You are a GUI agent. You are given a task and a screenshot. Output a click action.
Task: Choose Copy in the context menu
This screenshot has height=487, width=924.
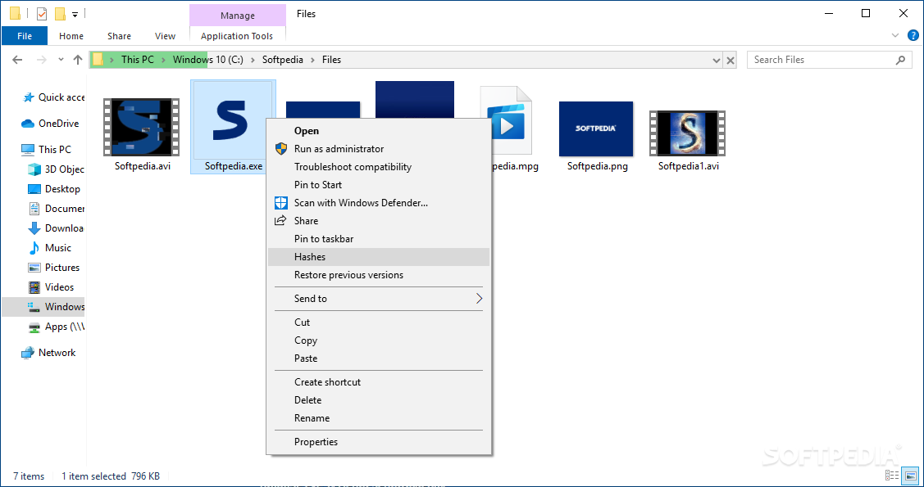(x=379, y=340)
